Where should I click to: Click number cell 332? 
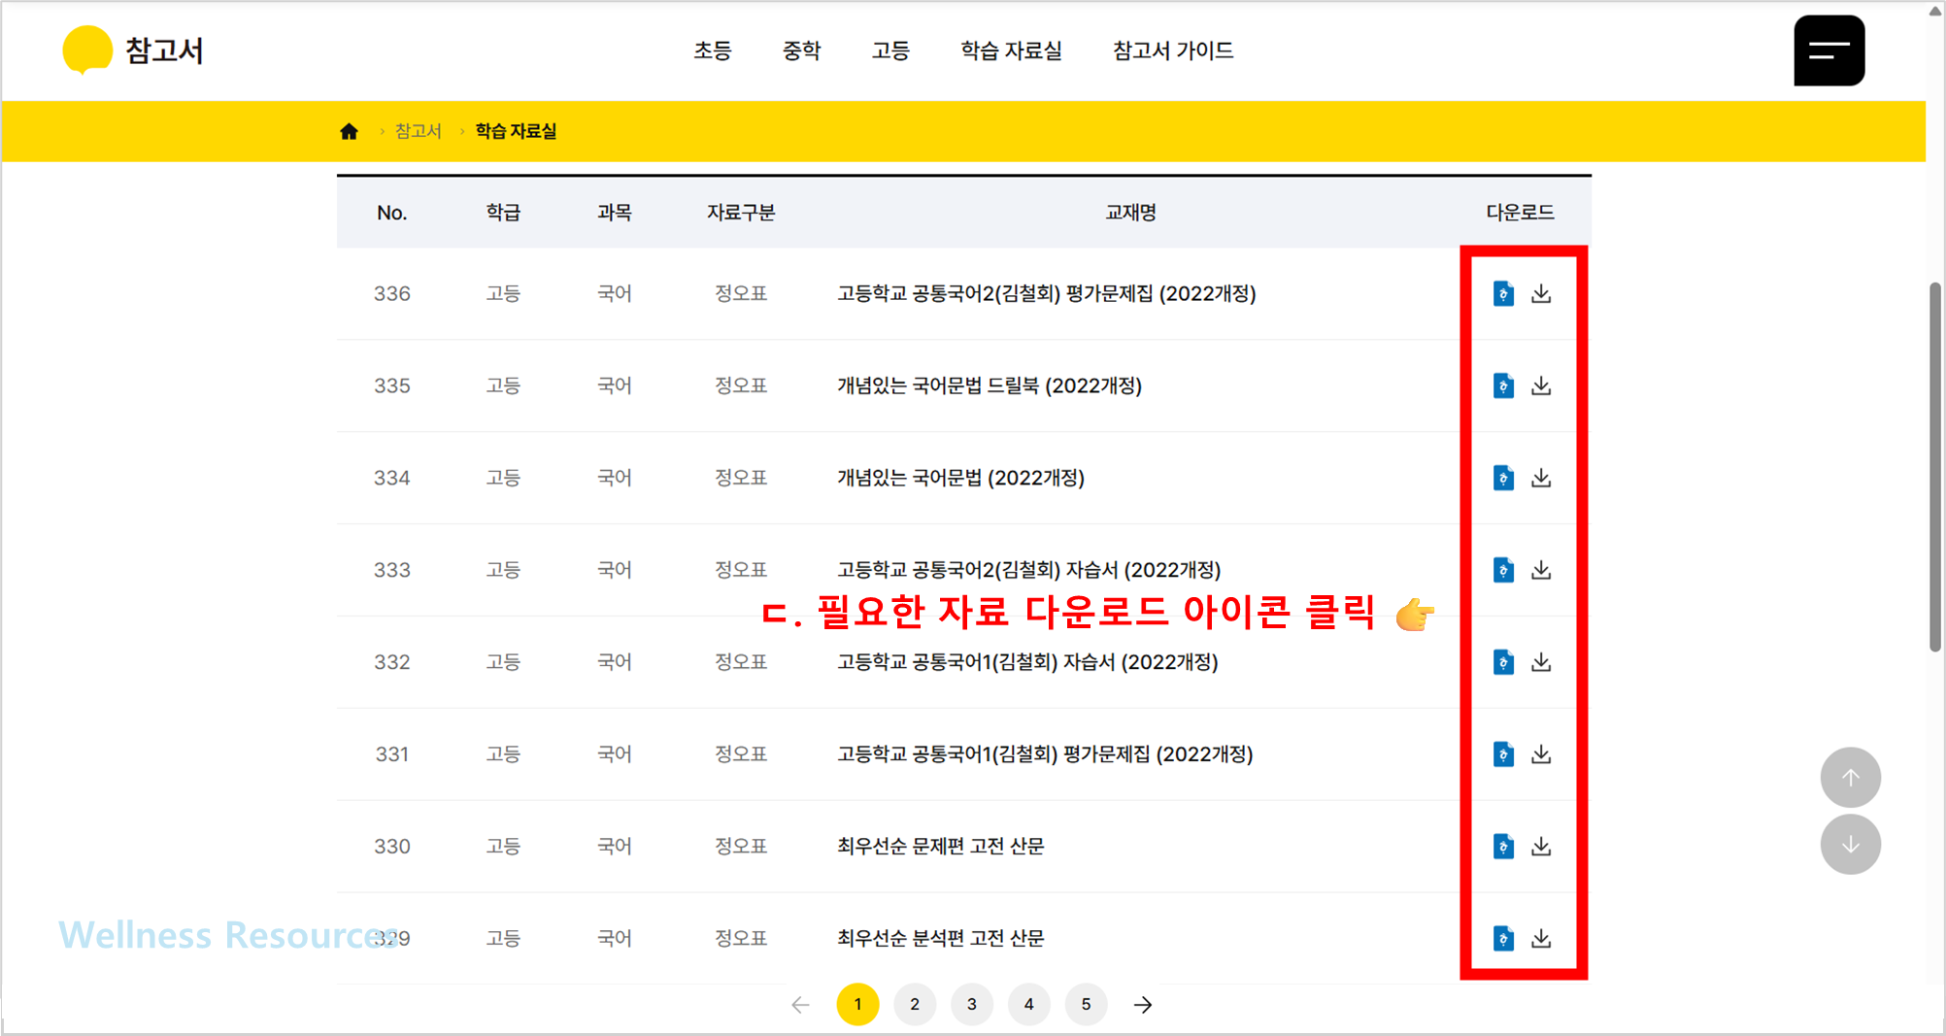pyautogui.click(x=392, y=662)
